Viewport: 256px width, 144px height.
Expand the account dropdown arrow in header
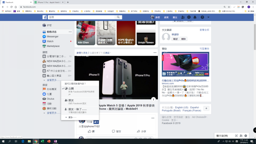click(208, 17)
